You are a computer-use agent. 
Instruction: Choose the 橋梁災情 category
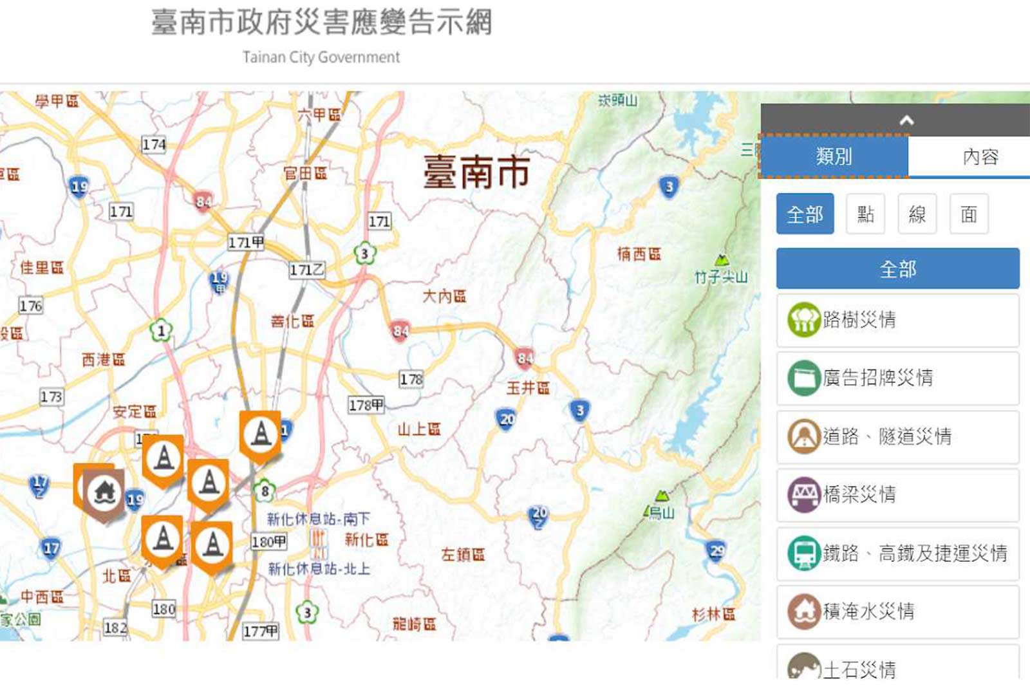click(897, 494)
